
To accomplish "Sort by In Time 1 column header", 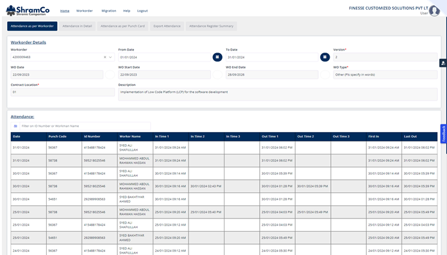I will [x=171, y=136].
